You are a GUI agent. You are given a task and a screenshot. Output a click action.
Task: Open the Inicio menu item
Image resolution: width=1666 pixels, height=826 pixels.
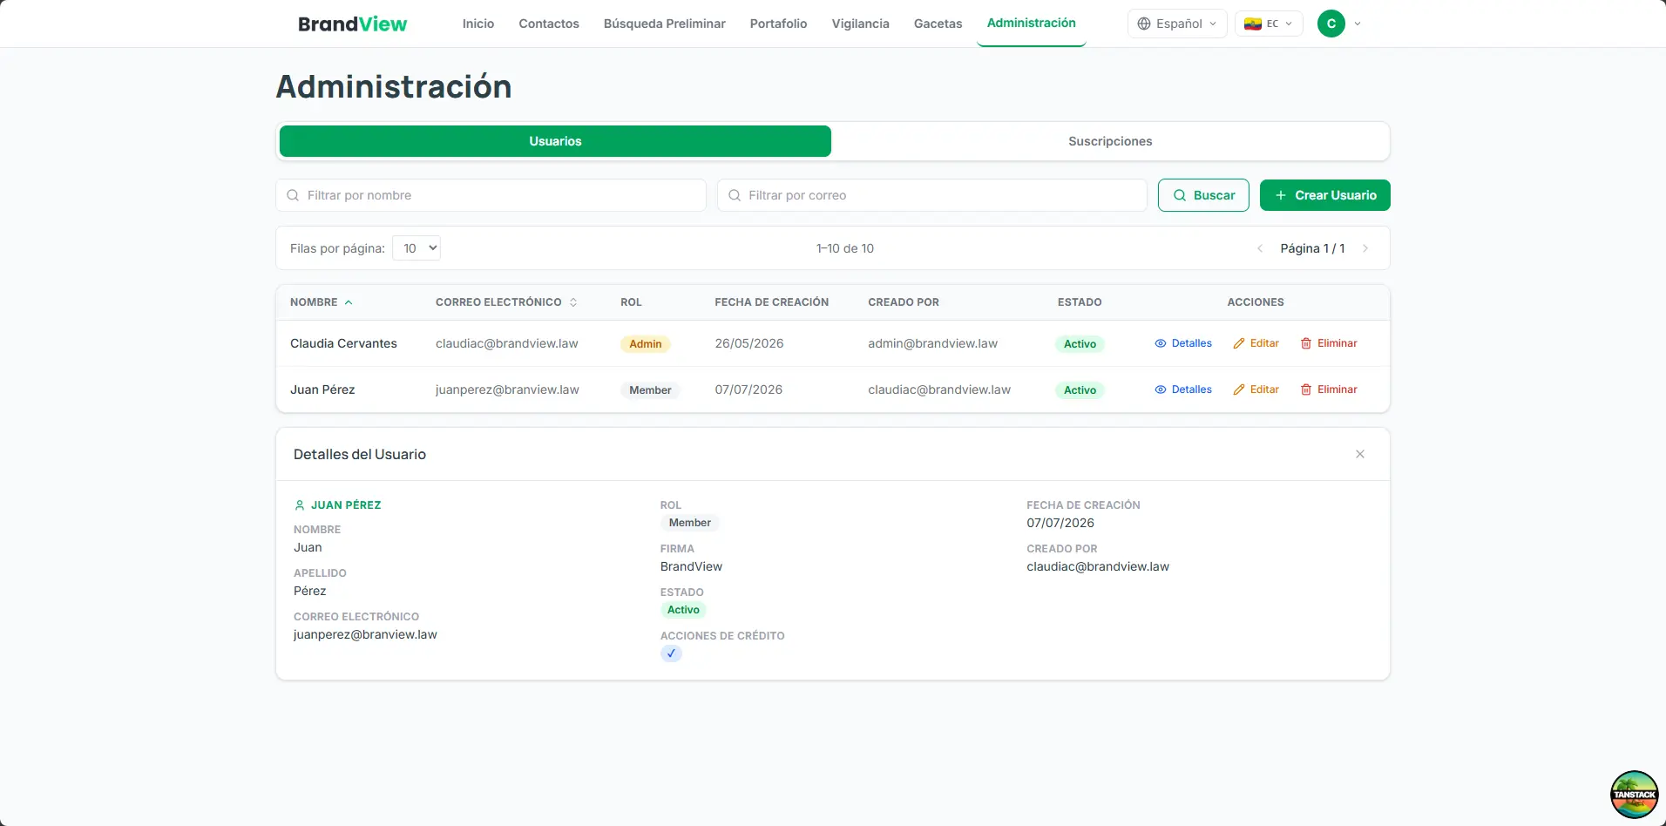point(478,24)
